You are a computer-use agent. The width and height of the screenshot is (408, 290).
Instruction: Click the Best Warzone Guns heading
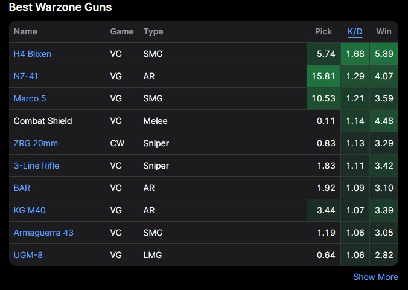point(60,8)
